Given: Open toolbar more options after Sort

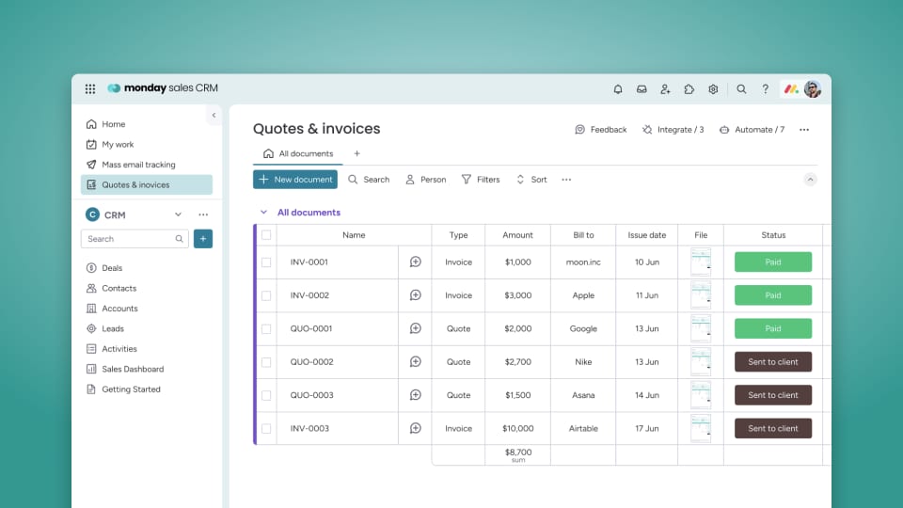Looking at the screenshot, I should tap(566, 180).
